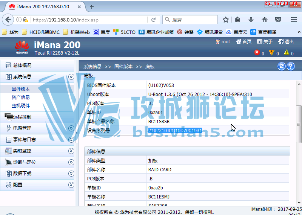Open the HCIE机架BMC bookmark folder
Screen dimensions: 302x215
pyautogui.click(x=41, y=32)
